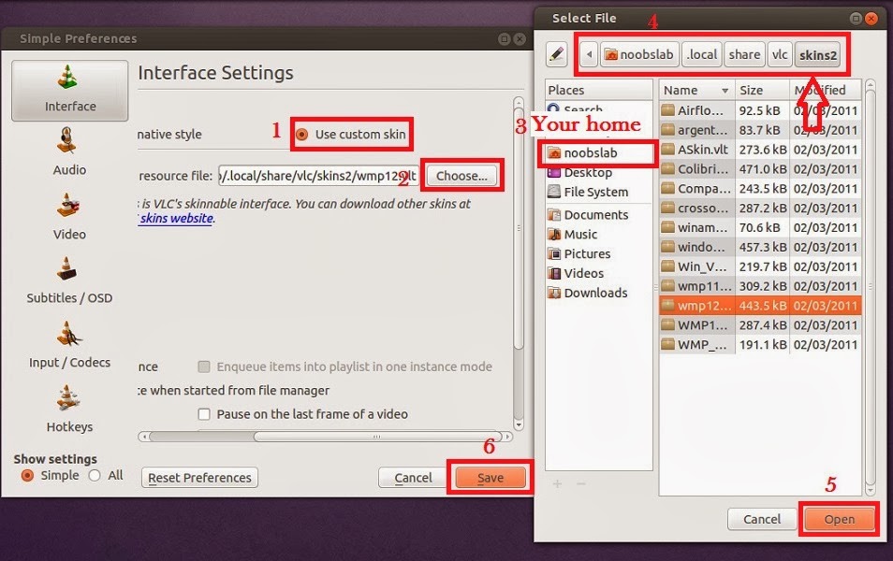
Task: Click the skin resource file path field
Action: 318,176
